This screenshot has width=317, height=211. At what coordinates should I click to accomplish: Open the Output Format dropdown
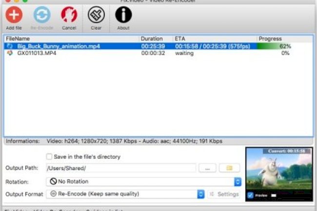click(x=125, y=194)
